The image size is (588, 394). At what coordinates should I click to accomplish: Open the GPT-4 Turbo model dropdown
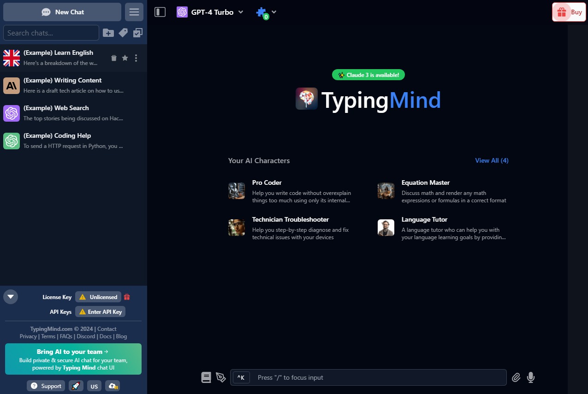(210, 12)
